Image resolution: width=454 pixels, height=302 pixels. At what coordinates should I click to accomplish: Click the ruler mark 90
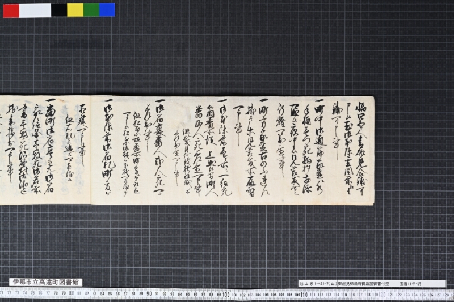[149, 294]
